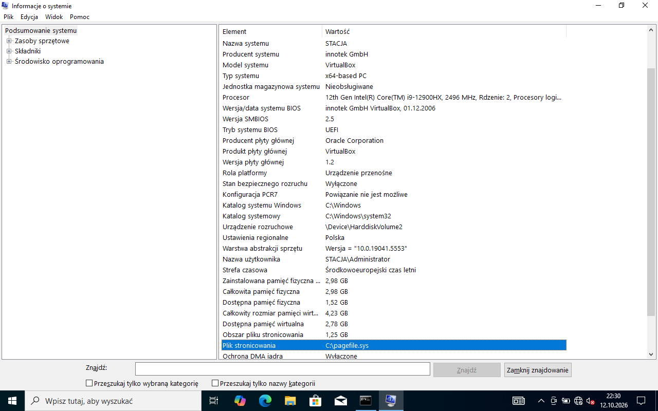Open the network globe tray icon
This screenshot has width=658, height=411.
coord(578,401)
